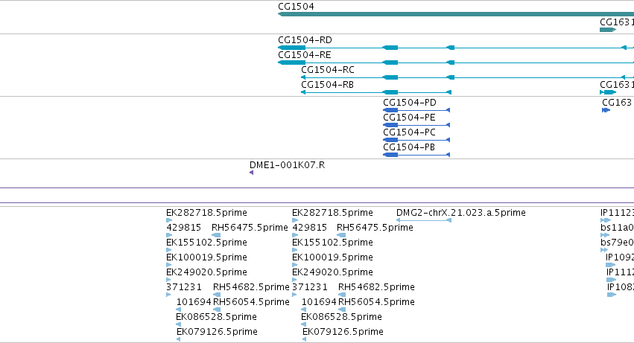Select the rightmost RH56054.5prime EST glyph
This screenshot has width=634, height=343.
342,310
